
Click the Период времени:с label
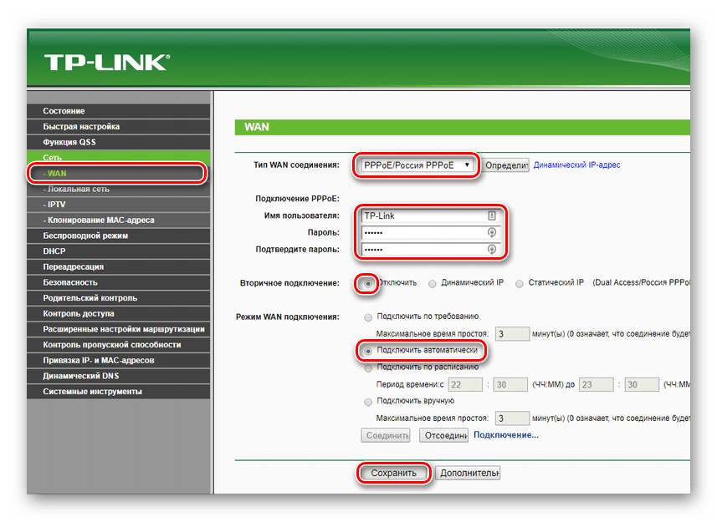pos(410,384)
